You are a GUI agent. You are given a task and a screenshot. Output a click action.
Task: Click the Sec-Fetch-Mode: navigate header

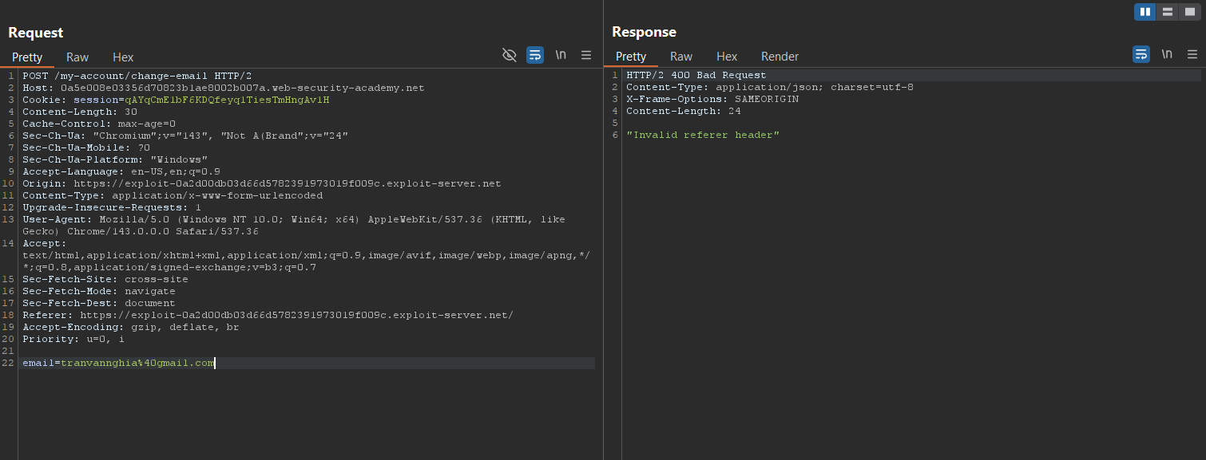click(x=99, y=291)
